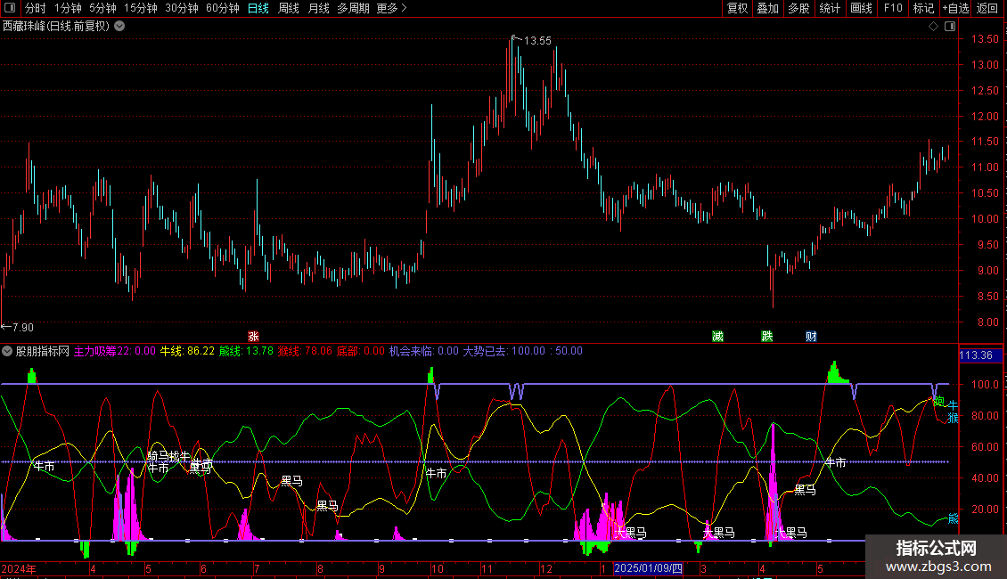Click the 2025/01/09/四 date marker

pyautogui.click(x=649, y=568)
